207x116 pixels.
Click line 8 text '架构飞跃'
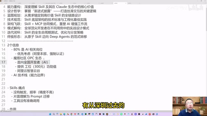14,24
